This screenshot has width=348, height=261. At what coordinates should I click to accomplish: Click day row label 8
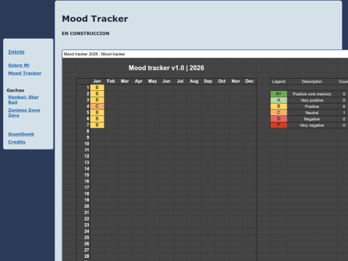pyautogui.click(x=88, y=131)
